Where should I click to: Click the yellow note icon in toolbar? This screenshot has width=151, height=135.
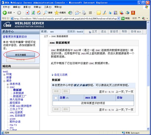click(x=99, y=13)
